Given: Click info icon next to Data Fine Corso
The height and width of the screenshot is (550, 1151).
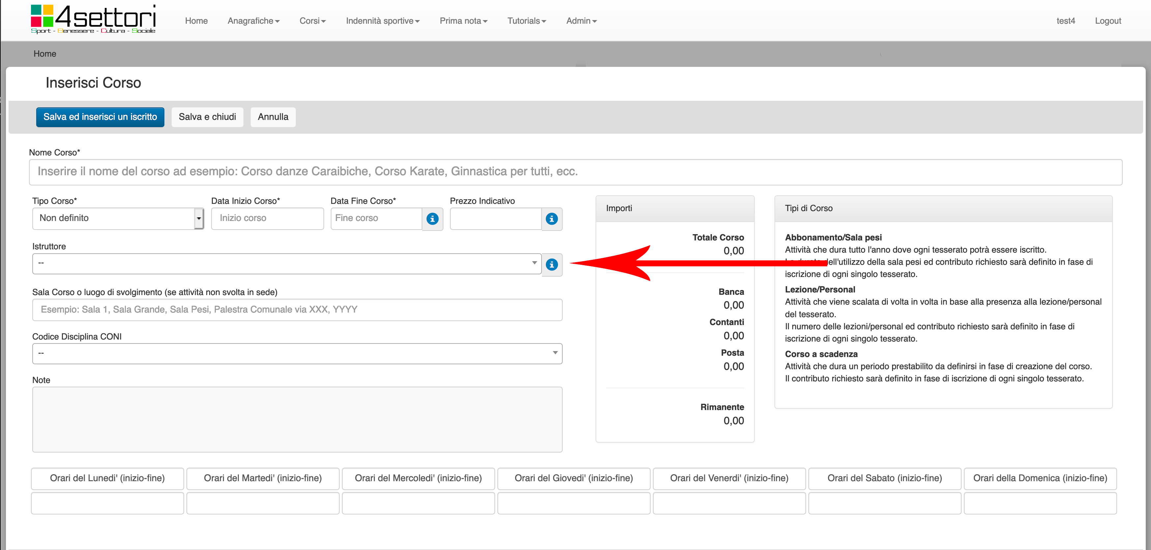Looking at the screenshot, I should [432, 219].
